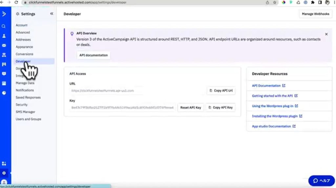Click the Reset API Key button
Viewport: 336px width, 188px height.
191,108
